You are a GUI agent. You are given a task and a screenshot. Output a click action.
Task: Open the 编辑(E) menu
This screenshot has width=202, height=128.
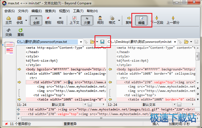[37, 11]
